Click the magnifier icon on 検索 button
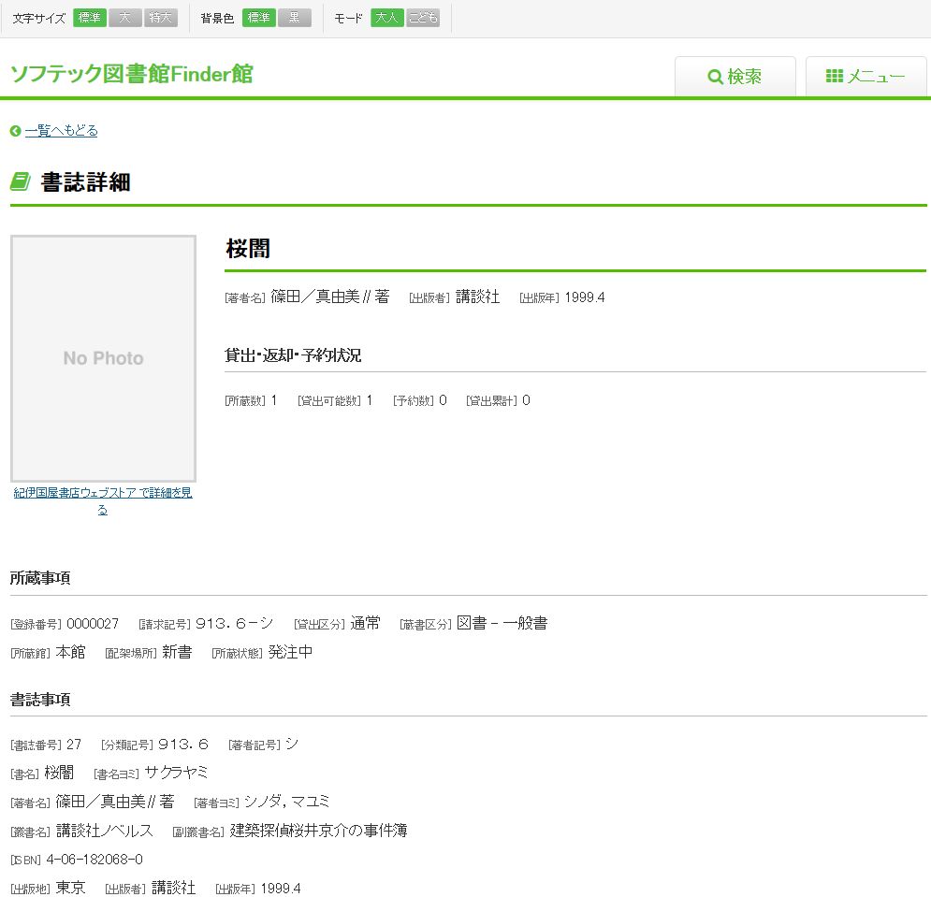 pos(715,78)
